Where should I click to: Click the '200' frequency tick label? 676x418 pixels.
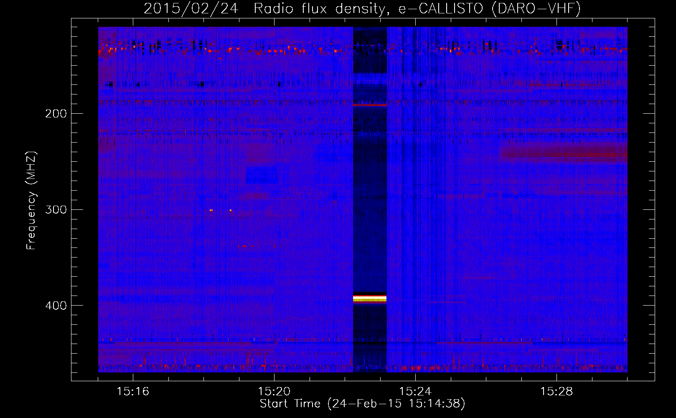(56, 114)
